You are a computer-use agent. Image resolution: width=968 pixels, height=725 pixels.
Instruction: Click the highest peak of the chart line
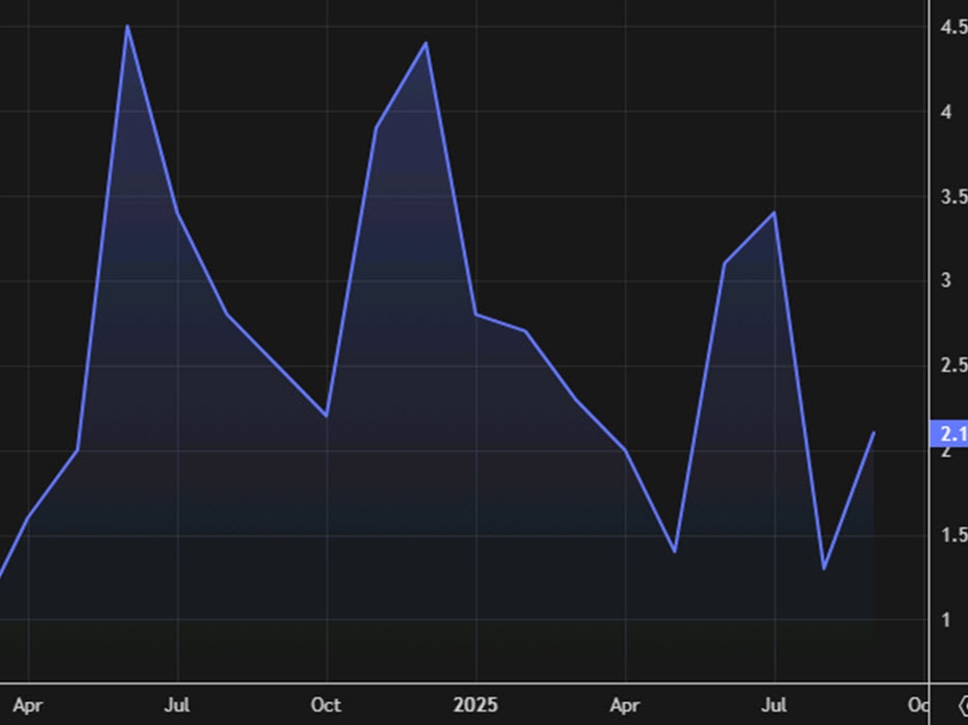click(x=127, y=25)
